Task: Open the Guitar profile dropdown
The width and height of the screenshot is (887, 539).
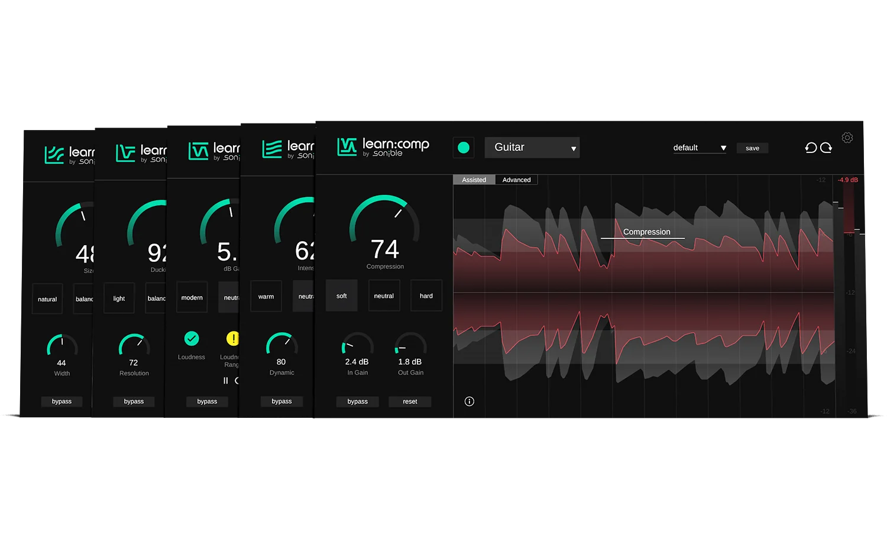Action: click(532, 148)
